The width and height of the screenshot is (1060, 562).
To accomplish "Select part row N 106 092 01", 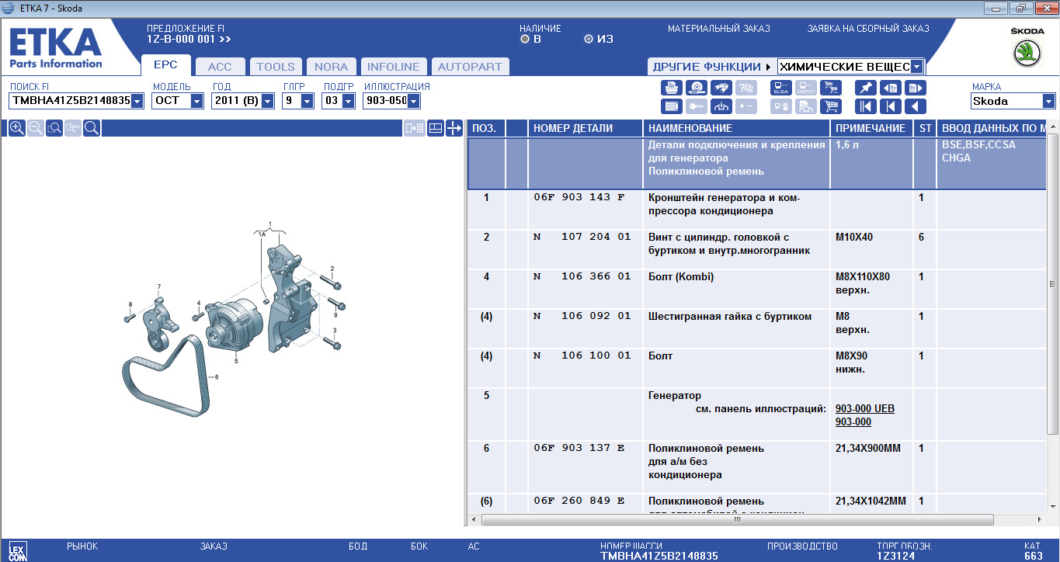I will 757,329.
